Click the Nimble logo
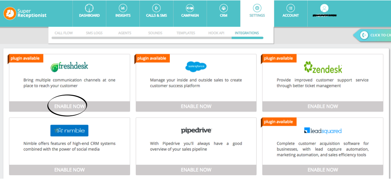This screenshot has width=391, height=181. pos(69,131)
